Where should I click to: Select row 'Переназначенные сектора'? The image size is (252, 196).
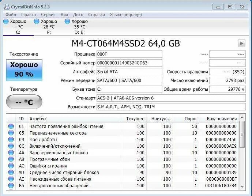point(123,133)
